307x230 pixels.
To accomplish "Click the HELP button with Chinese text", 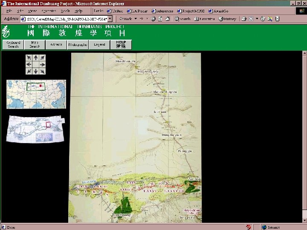I will click(121, 45).
